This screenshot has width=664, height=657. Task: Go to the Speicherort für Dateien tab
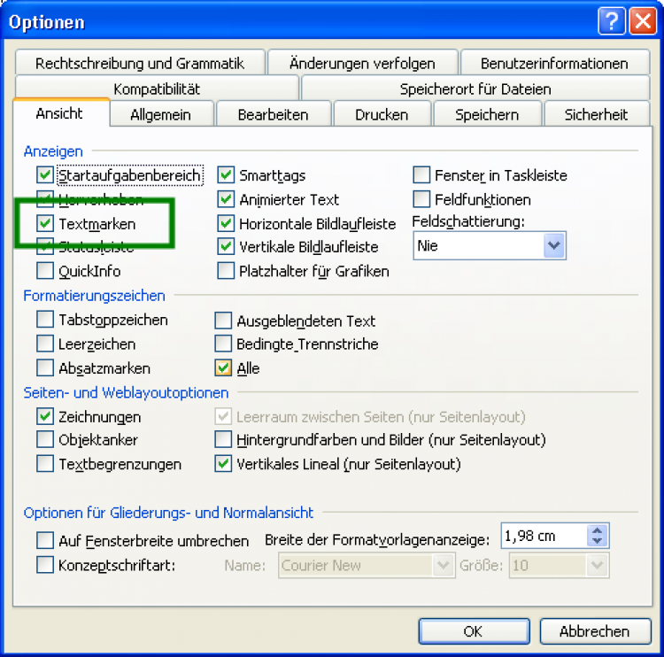(x=475, y=89)
